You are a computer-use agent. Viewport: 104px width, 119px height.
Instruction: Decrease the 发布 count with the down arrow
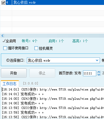pos(99,74)
